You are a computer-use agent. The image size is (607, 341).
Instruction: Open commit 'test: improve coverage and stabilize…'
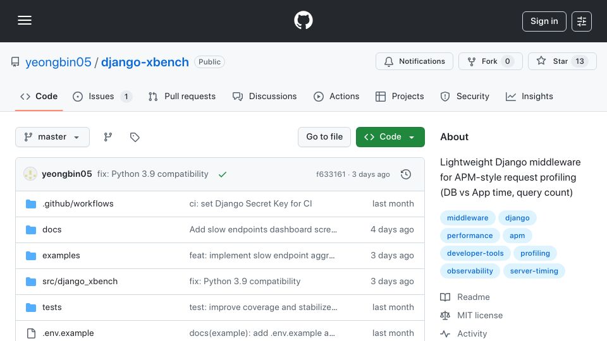pyautogui.click(x=263, y=308)
